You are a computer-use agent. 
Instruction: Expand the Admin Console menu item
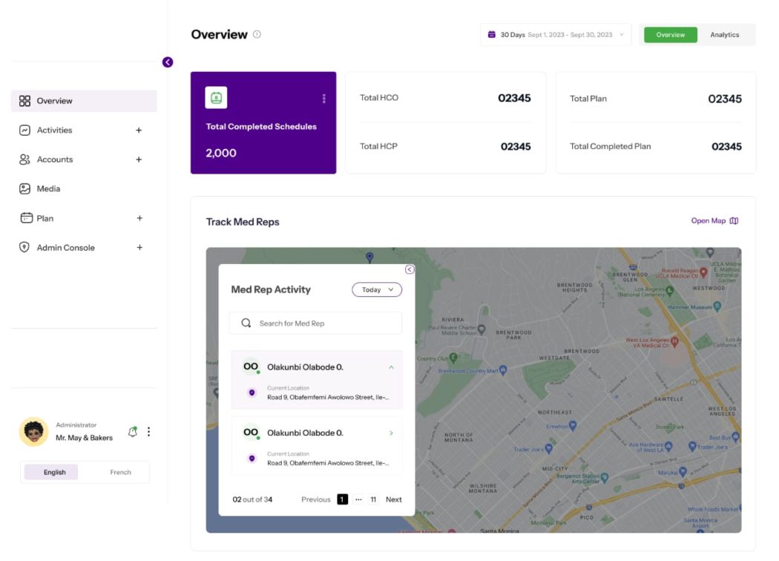[139, 247]
